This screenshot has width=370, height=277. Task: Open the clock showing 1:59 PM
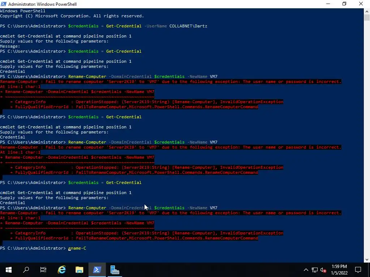(339, 270)
